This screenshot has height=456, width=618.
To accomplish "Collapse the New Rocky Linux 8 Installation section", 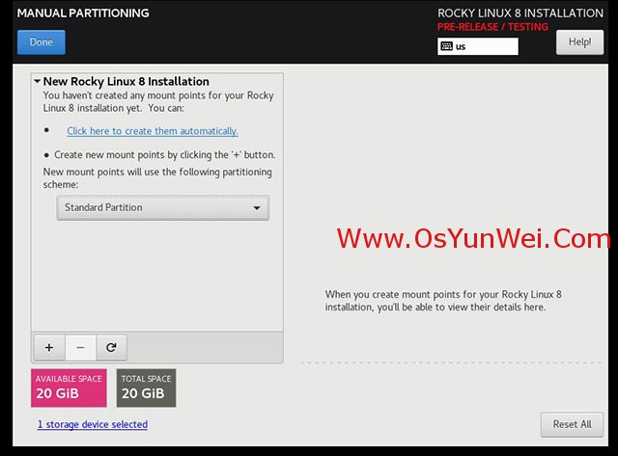I will point(37,81).
